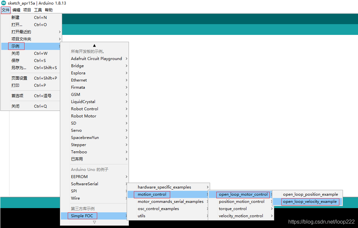Select Simple FOC library examples

pyautogui.click(x=94, y=216)
